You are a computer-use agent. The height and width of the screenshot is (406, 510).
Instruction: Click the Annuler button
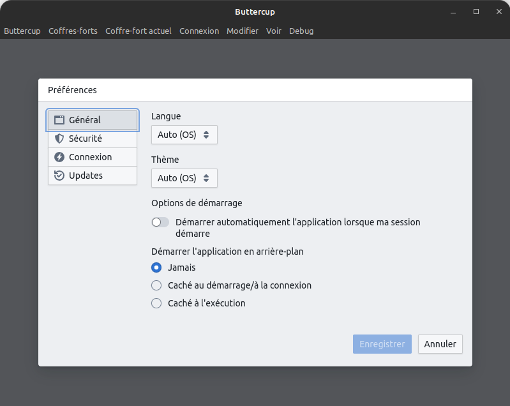pos(440,344)
